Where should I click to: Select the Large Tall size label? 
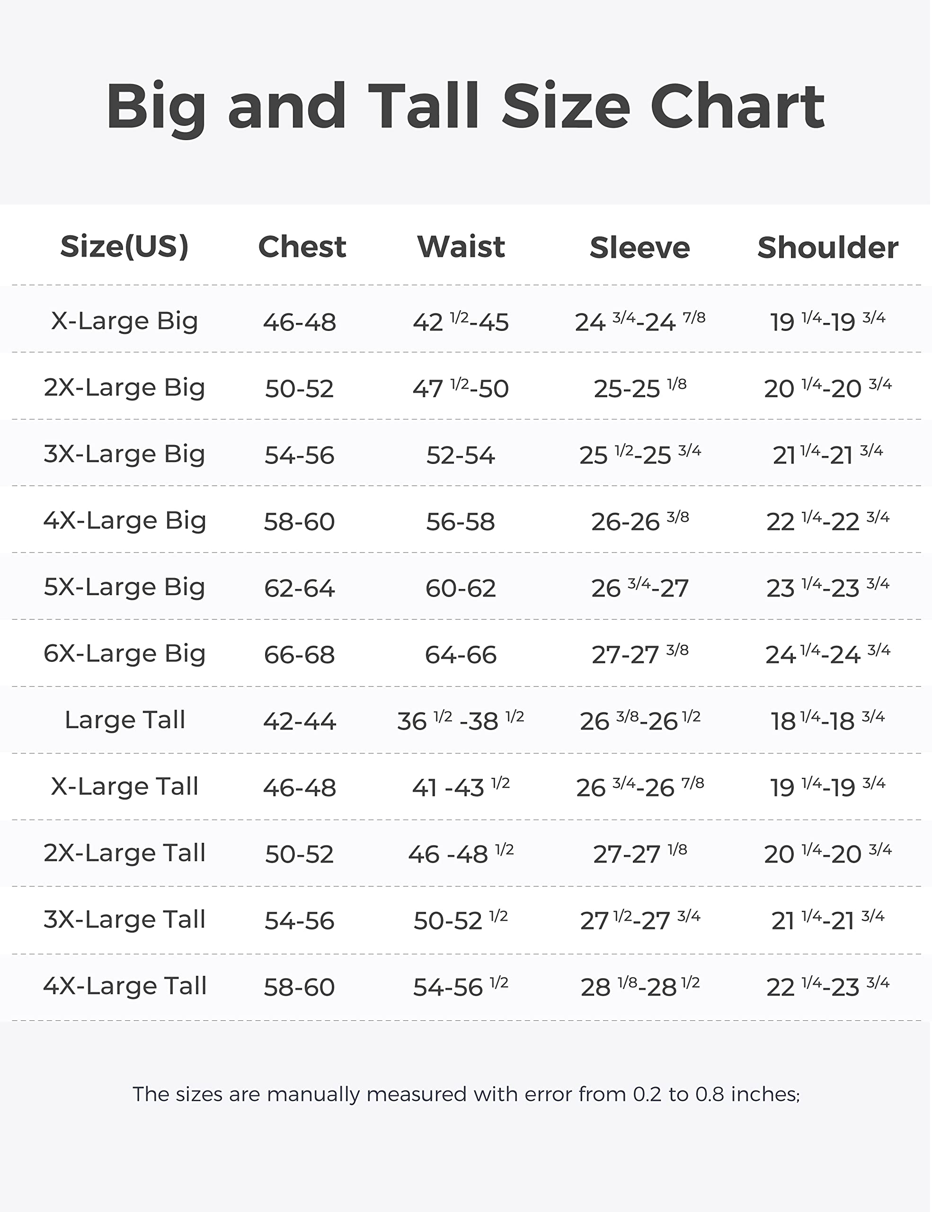click(124, 720)
